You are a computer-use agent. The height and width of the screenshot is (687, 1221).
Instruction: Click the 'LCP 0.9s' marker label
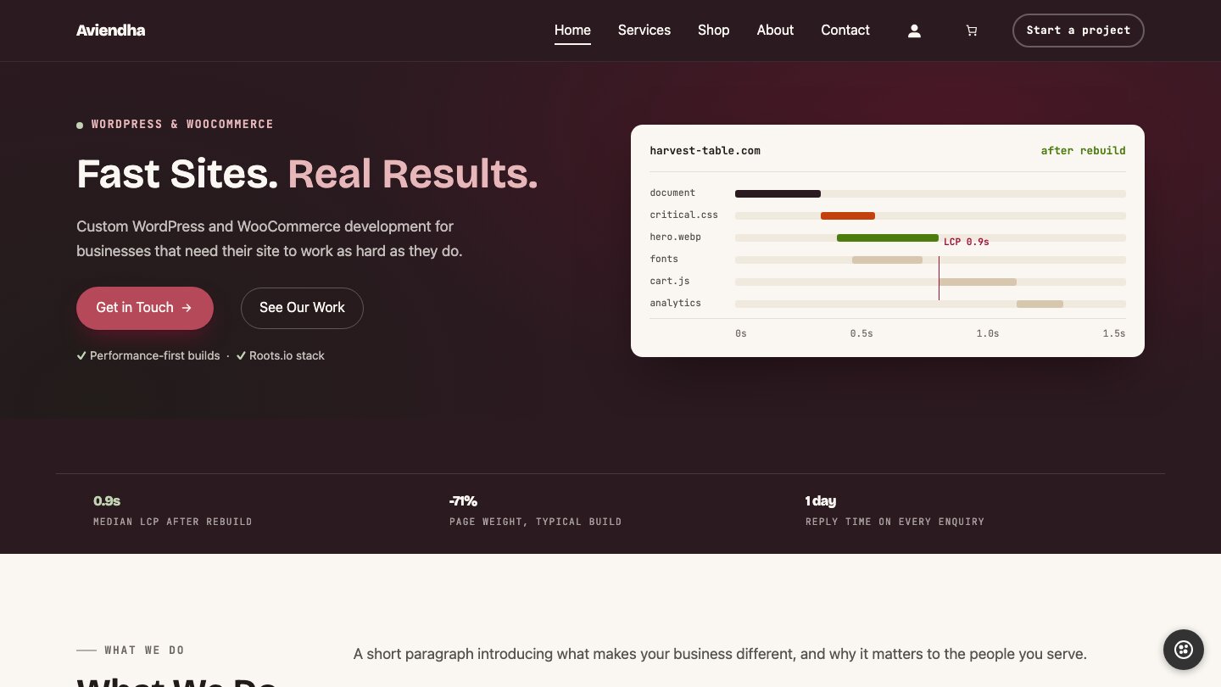[967, 242]
